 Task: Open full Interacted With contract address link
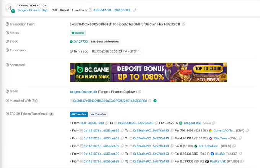click(110, 101)
